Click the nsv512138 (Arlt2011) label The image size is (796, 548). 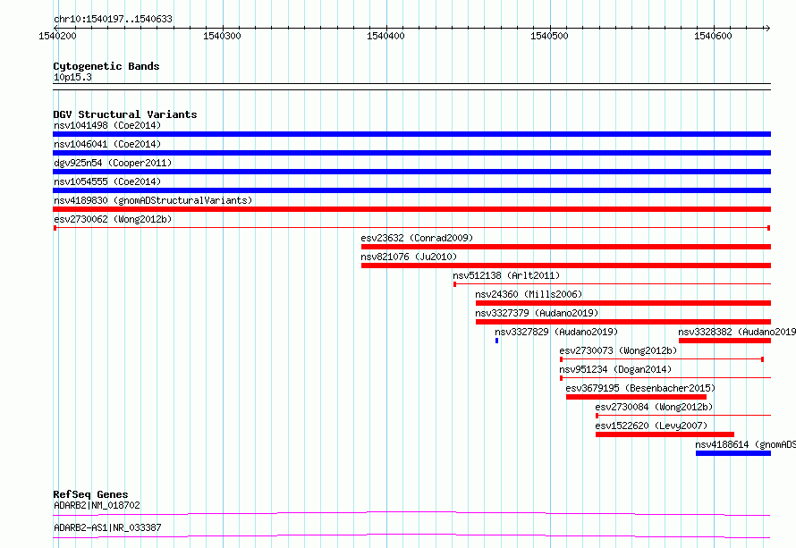pyautogui.click(x=506, y=275)
